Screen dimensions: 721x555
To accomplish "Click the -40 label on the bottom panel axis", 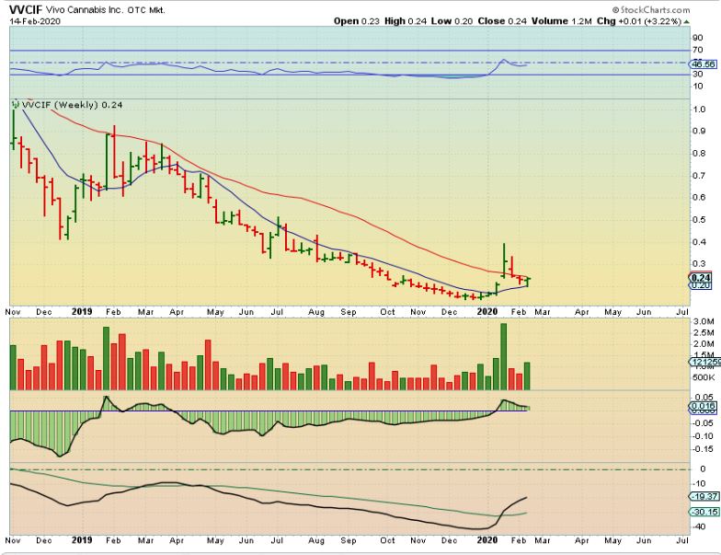I will pyautogui.click(x=699, y=526).
